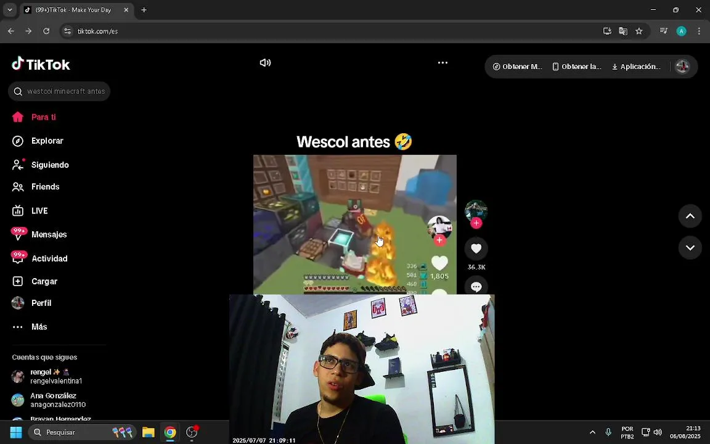
Task: Click the tiktok.com/es address bar
Action: [x=97, y=31]
